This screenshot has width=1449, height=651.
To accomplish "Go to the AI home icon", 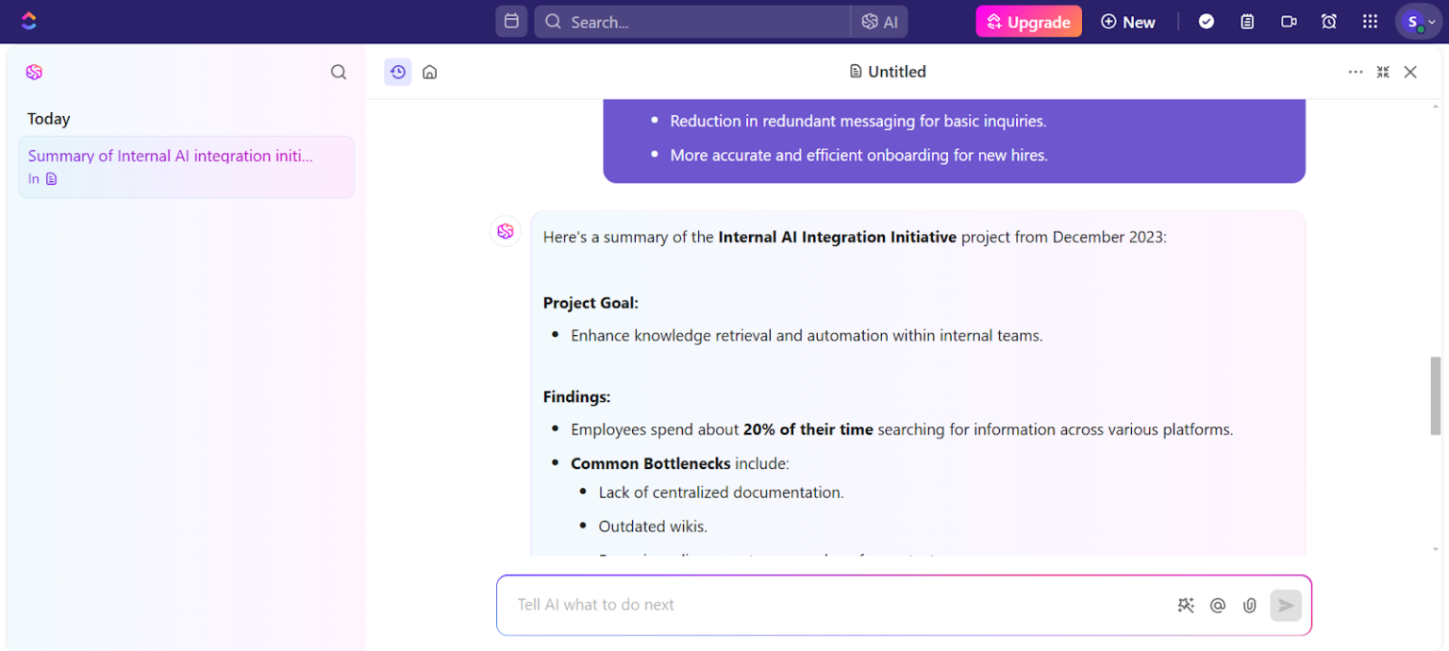I will (x=430, y=72).
